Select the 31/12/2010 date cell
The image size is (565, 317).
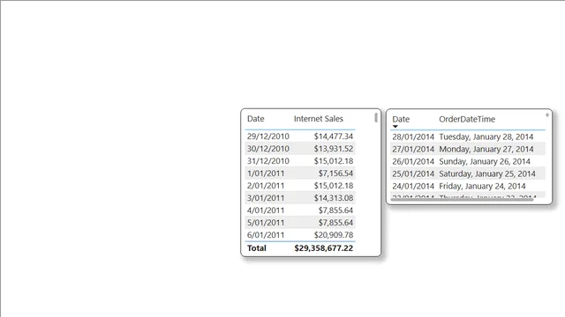[267, 161]
